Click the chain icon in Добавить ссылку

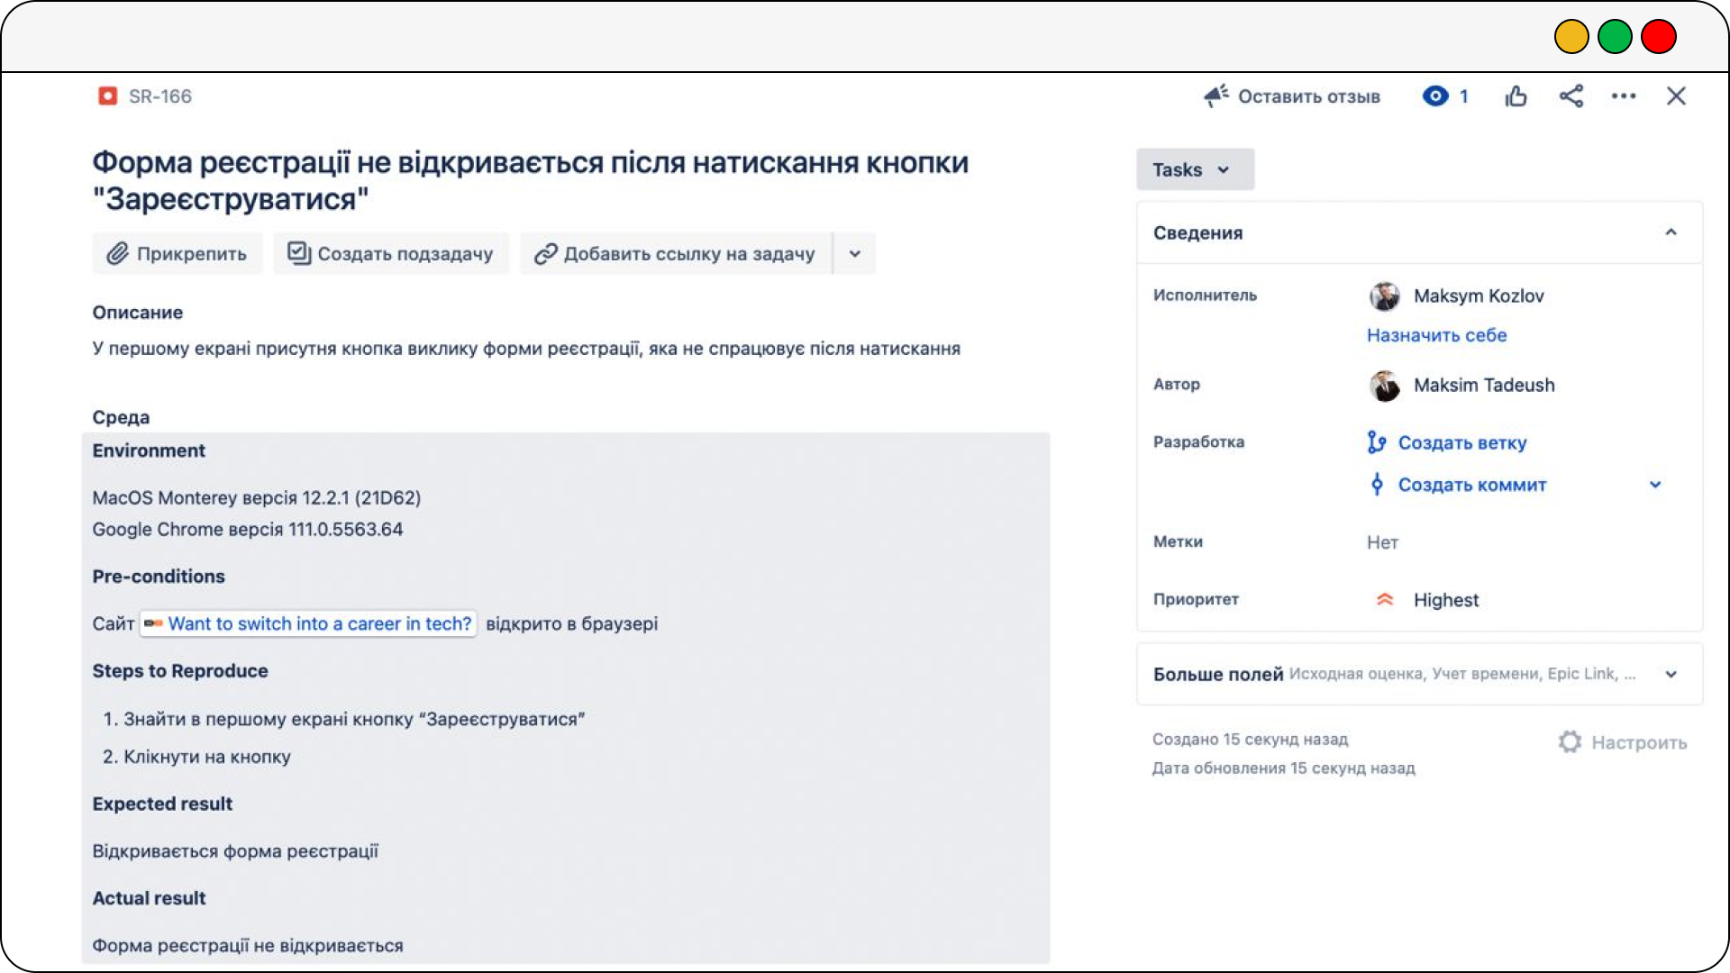coord(545,254)
